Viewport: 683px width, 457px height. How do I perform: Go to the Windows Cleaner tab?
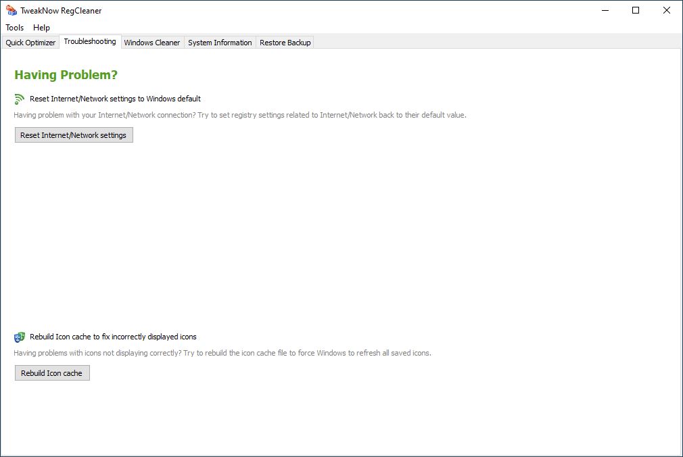click(x=152, y=43)
